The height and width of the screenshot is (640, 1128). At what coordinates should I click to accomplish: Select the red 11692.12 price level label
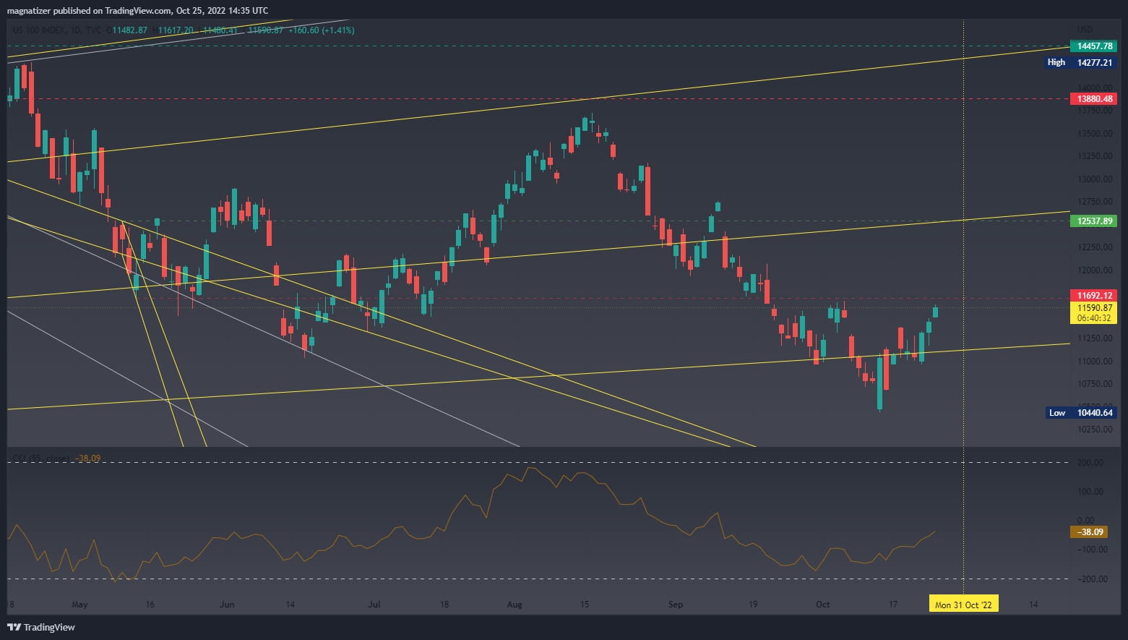tap(1094, 296)
